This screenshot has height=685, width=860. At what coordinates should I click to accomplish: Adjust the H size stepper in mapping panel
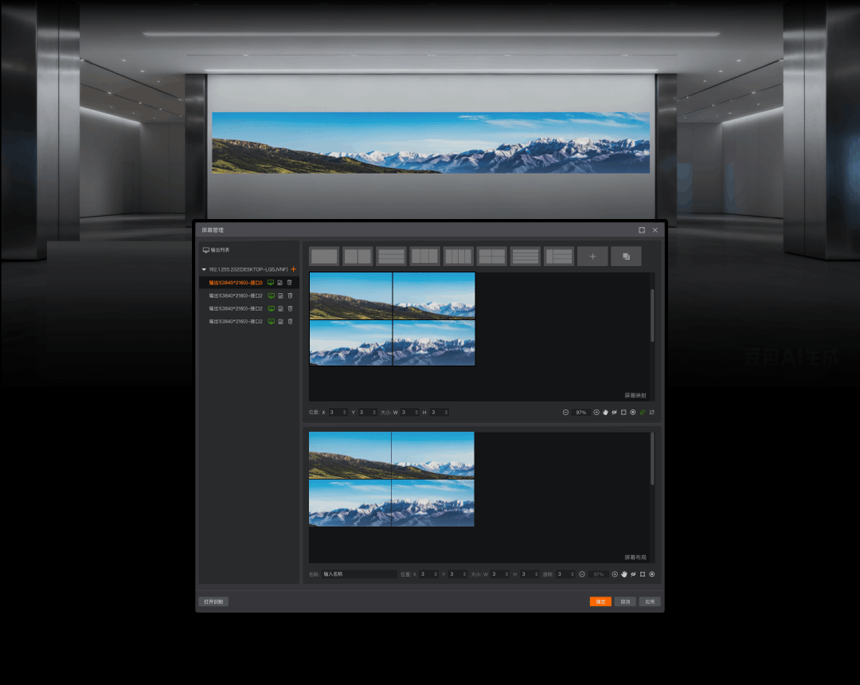(x=446, y=413)
